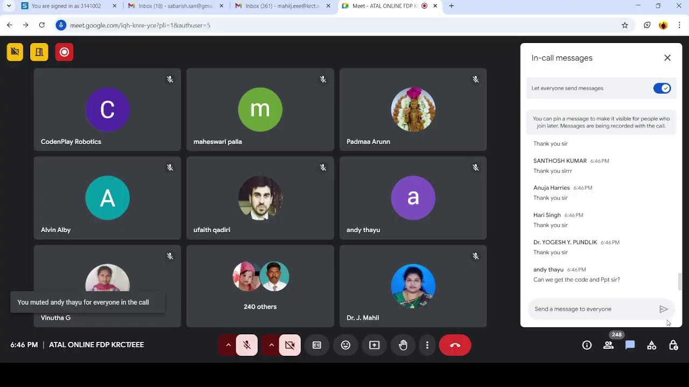Select CodenPlay Robotics participant tile
Image resolution: width=689 pixels, height=387 pixels.
(x=107, y=110)
